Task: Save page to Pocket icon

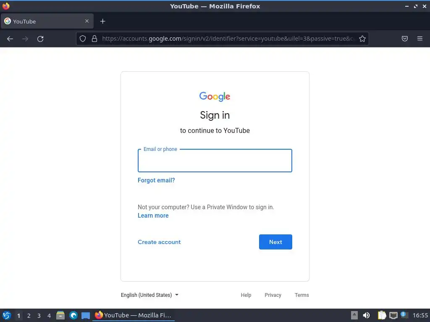Action: (405, 39)
